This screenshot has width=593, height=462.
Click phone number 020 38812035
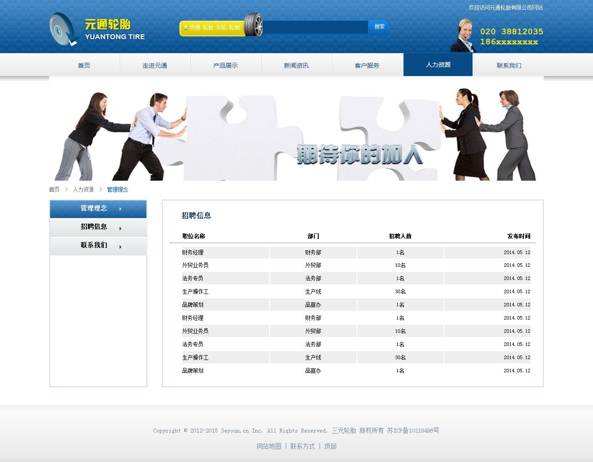512,32
